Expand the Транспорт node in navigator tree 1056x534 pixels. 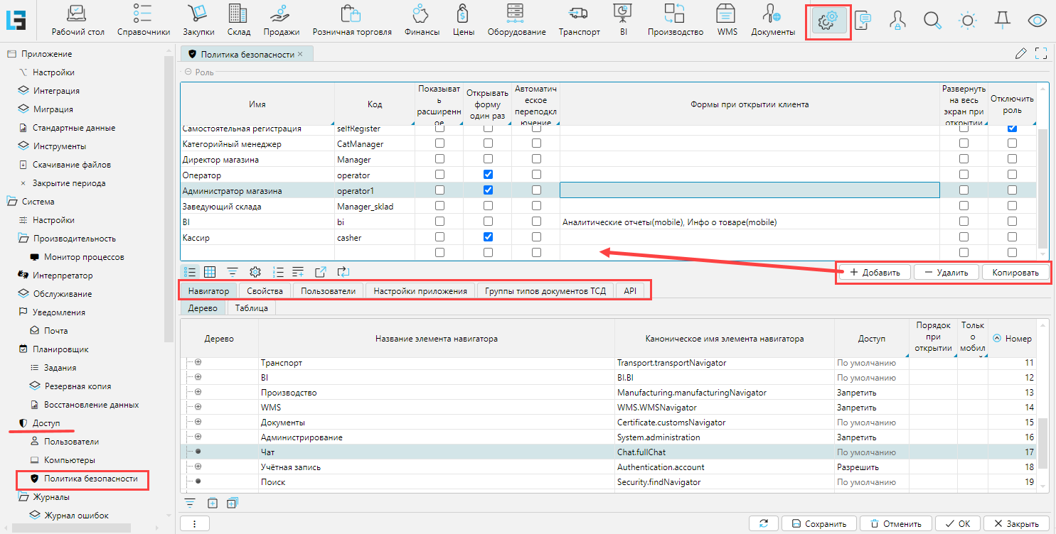click(198, 362)
